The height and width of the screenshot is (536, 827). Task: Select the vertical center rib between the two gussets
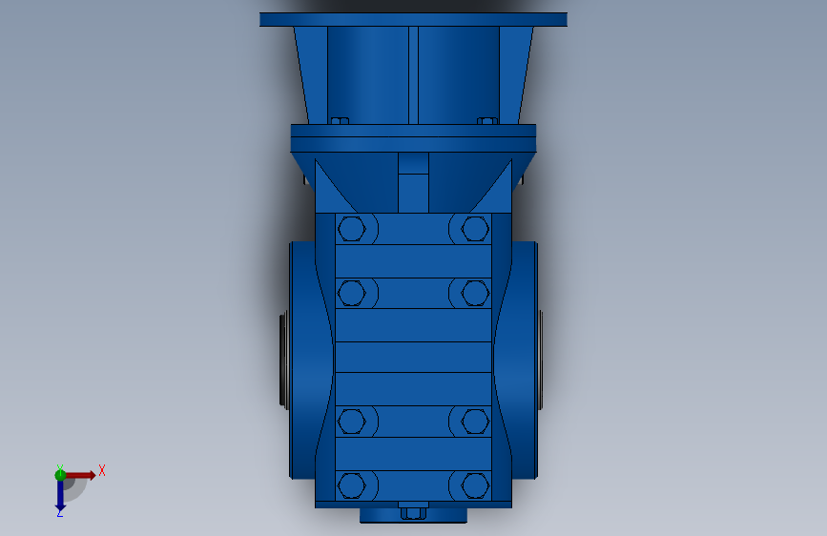[414, 182]
